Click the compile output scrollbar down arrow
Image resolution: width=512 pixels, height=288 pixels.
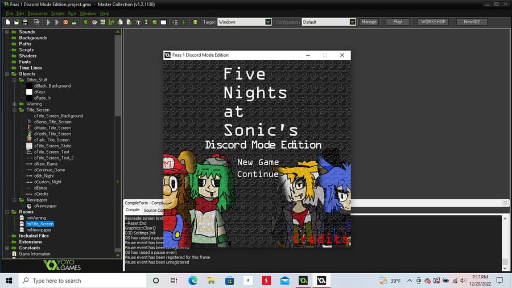505,268
